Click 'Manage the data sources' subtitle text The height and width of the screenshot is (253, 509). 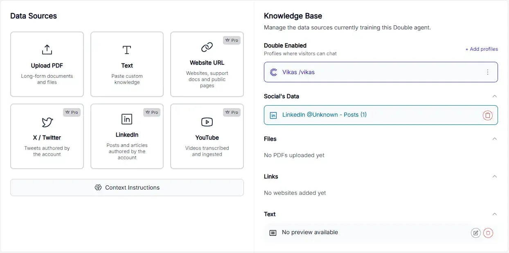(347, 28)
